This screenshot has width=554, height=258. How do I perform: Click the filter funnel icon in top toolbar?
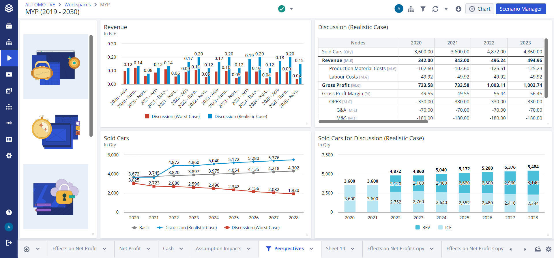tap(423, 9)
